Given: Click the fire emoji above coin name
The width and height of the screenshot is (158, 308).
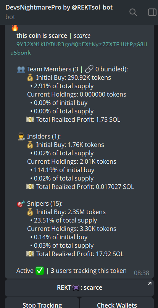Looking at the screenshot, I should point(15,28).
